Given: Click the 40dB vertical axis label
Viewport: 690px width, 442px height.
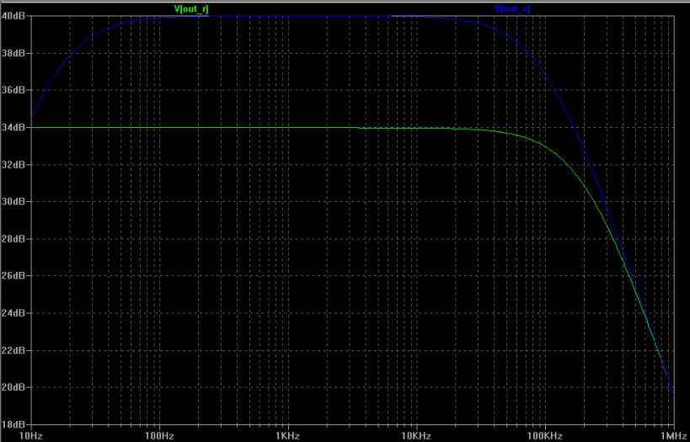Looking at the screenshot, I should (13, 16).
